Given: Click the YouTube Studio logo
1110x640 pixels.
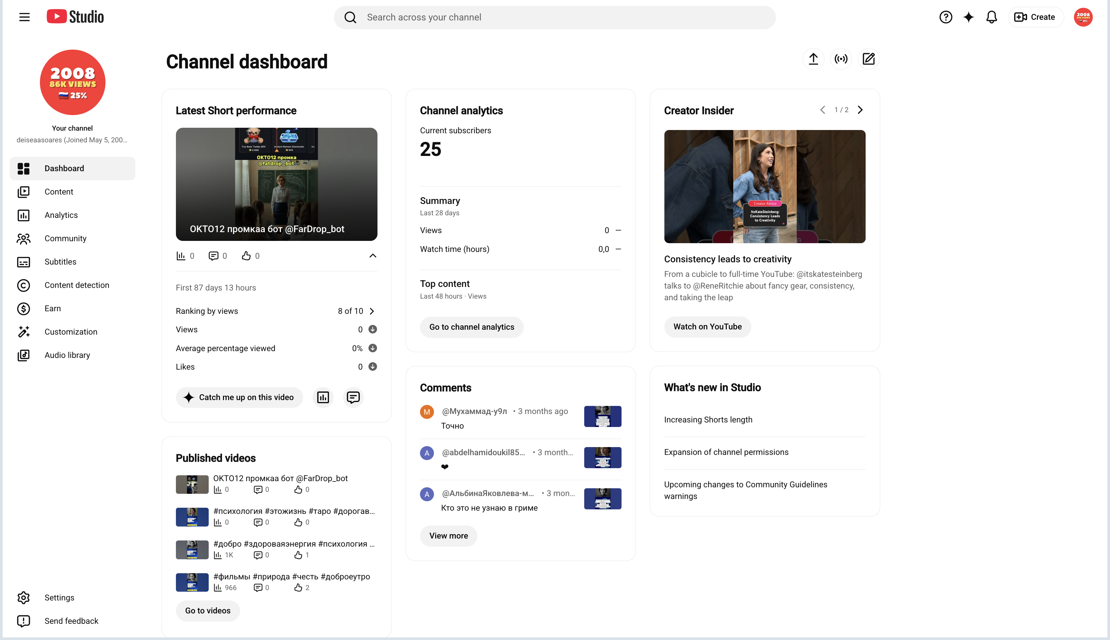Looking at the screenshot, I should (75, 17).
